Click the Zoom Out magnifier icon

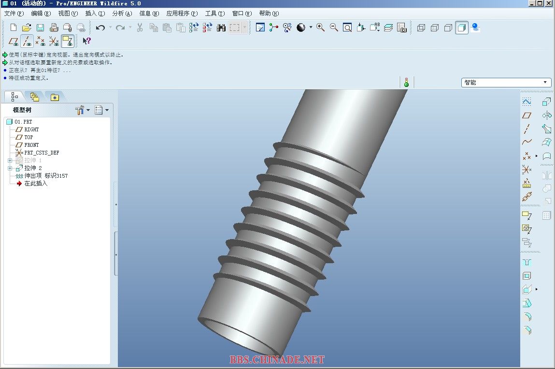pos(334,28)
